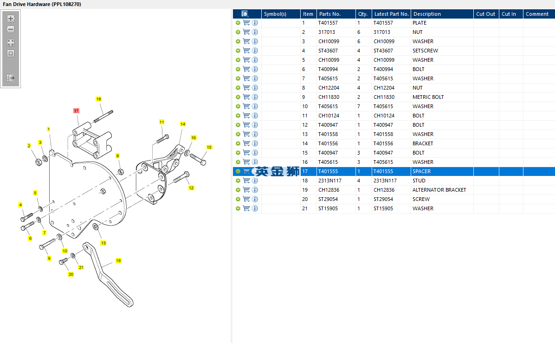Select callout 14 in the diagram
555x343 pixels.
[183, 124]
